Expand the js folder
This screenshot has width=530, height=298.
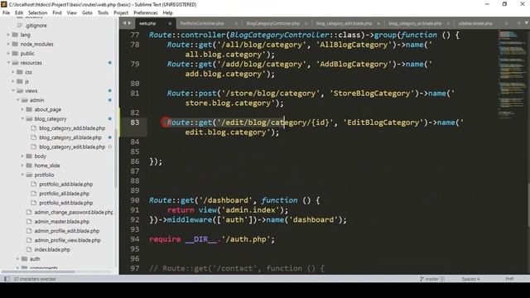[x=13, y=81]
